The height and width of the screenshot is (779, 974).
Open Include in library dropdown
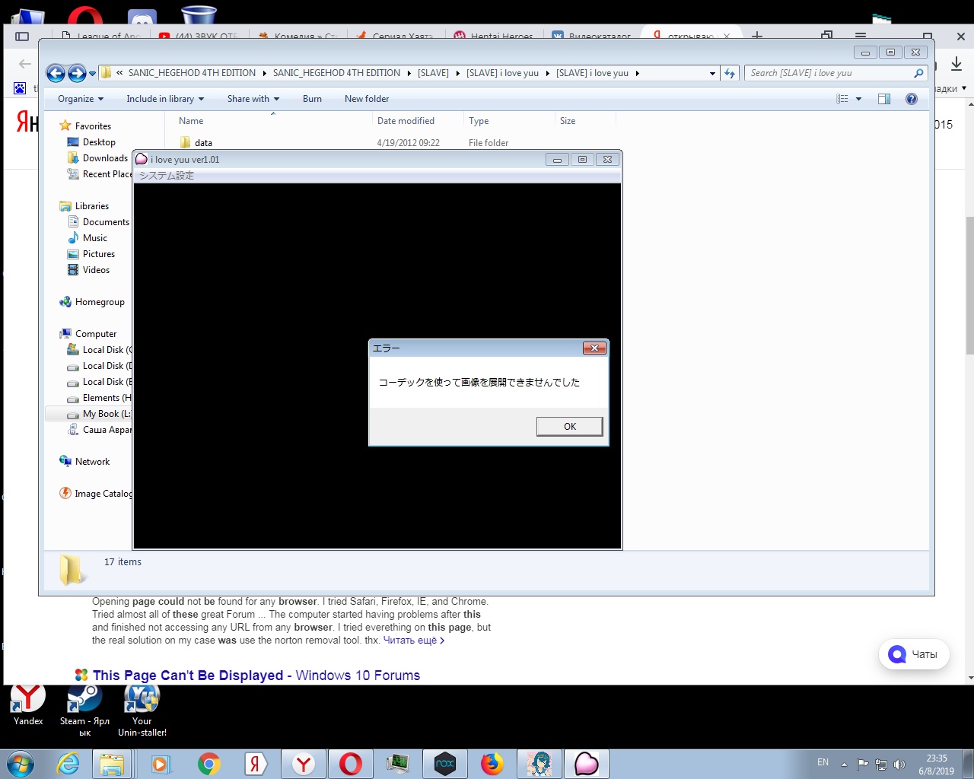pyautogui.click(x=165, y=99)
